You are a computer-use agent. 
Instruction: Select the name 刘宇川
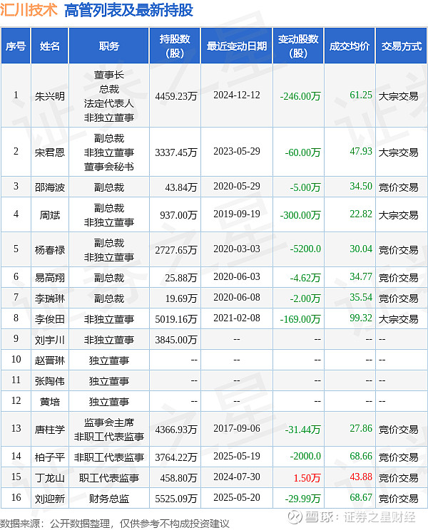pyautogui.click(x=50, y=340)
